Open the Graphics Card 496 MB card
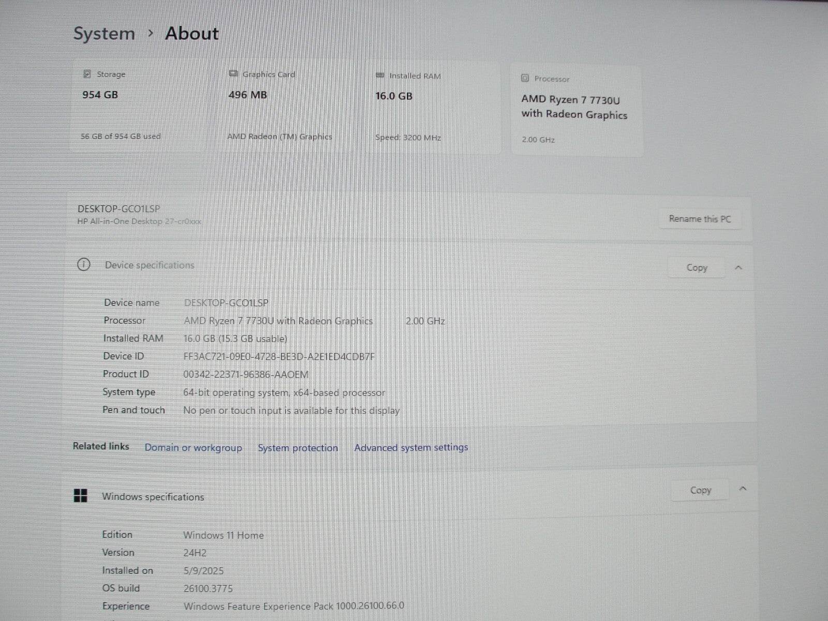Viewport: 828px width, 621px height. pyautogui.click(x=285, y=106)
